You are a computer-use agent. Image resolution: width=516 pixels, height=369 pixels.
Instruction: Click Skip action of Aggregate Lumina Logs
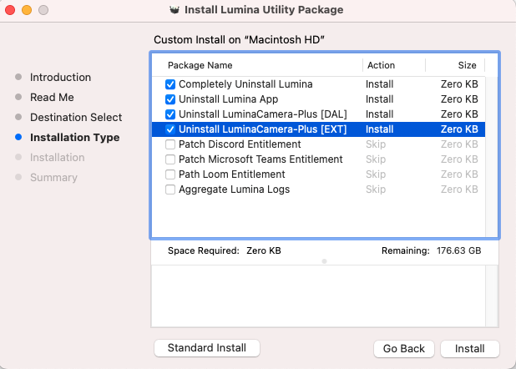pos(376,190)
